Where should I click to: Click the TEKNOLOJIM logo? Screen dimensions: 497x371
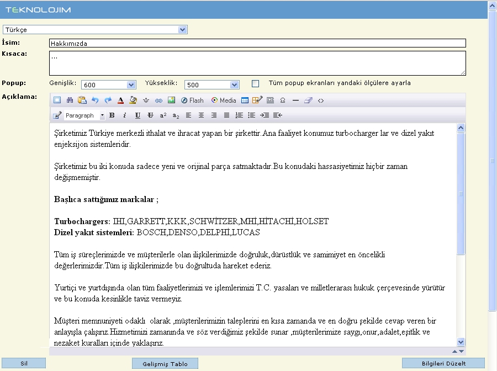pos(38,10)
